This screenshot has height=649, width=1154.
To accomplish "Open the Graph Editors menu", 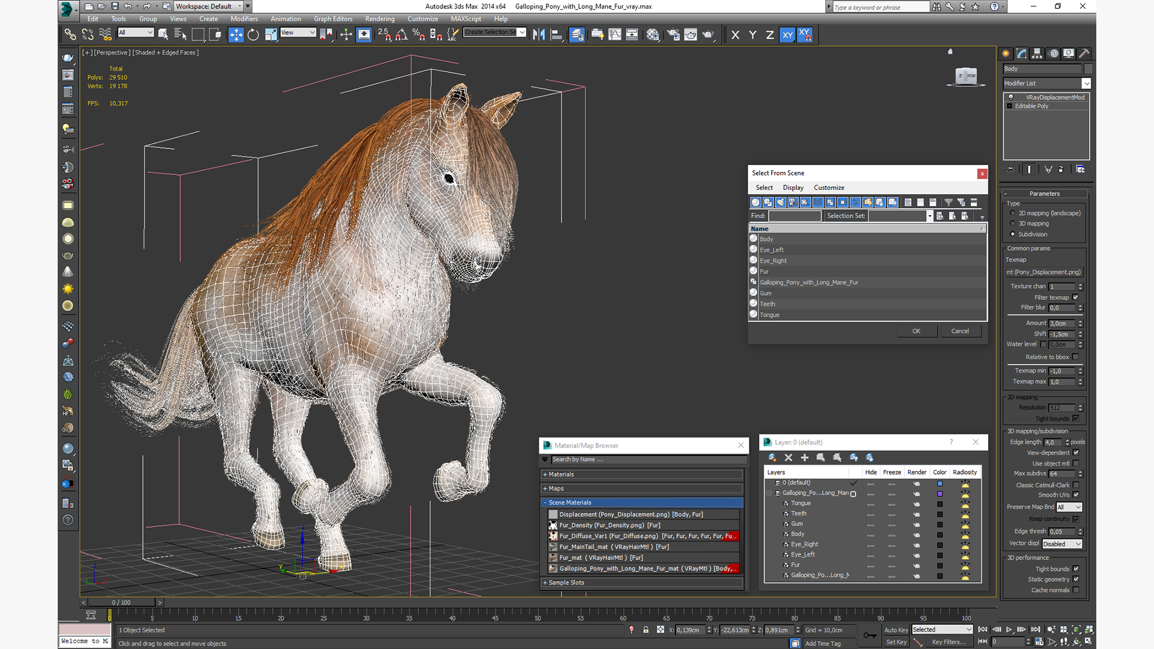I will (333, 19).
